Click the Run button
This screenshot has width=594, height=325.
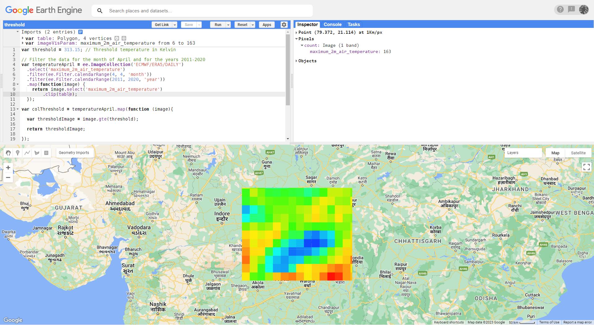tap(218, 25)
